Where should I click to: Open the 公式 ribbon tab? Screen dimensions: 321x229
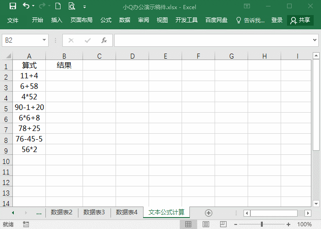(x=106, y=20)
